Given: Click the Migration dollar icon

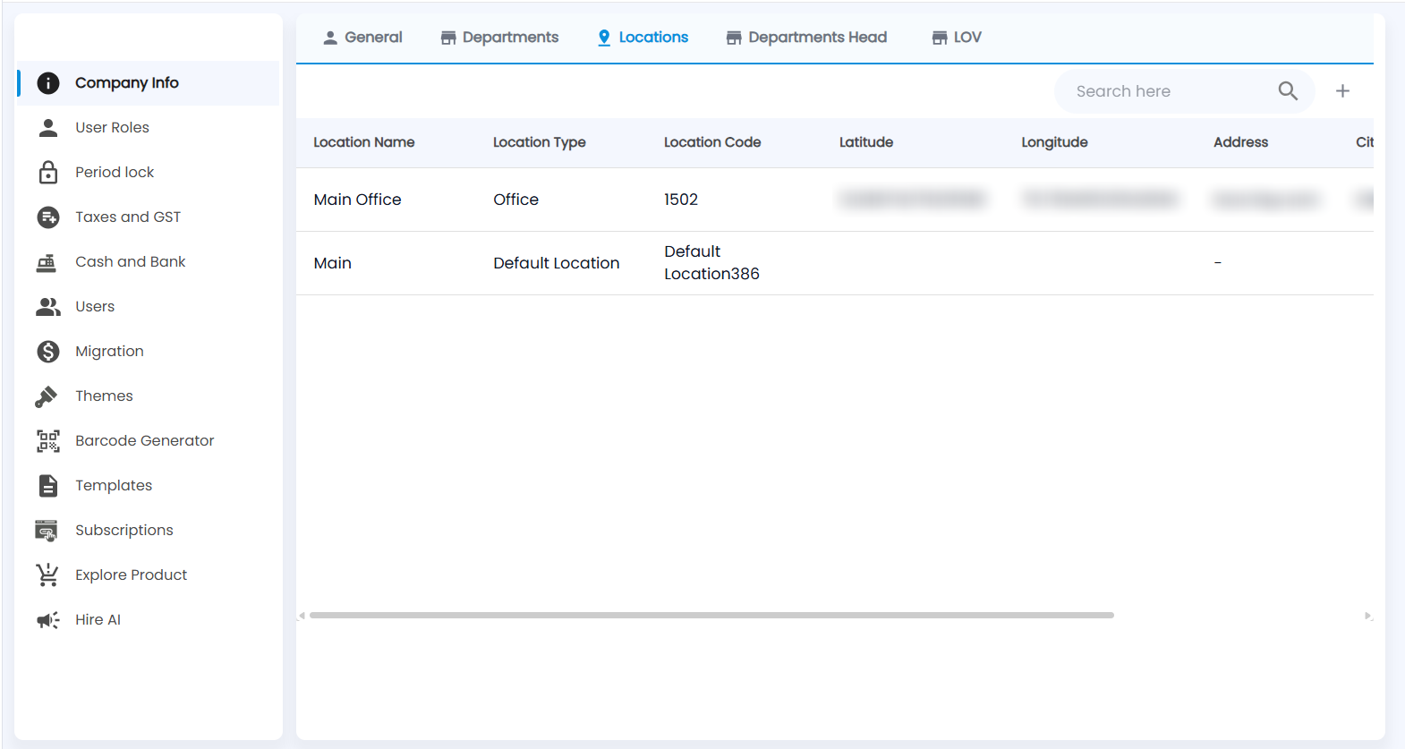Looking at the screenshot, I should click(48, 352).
